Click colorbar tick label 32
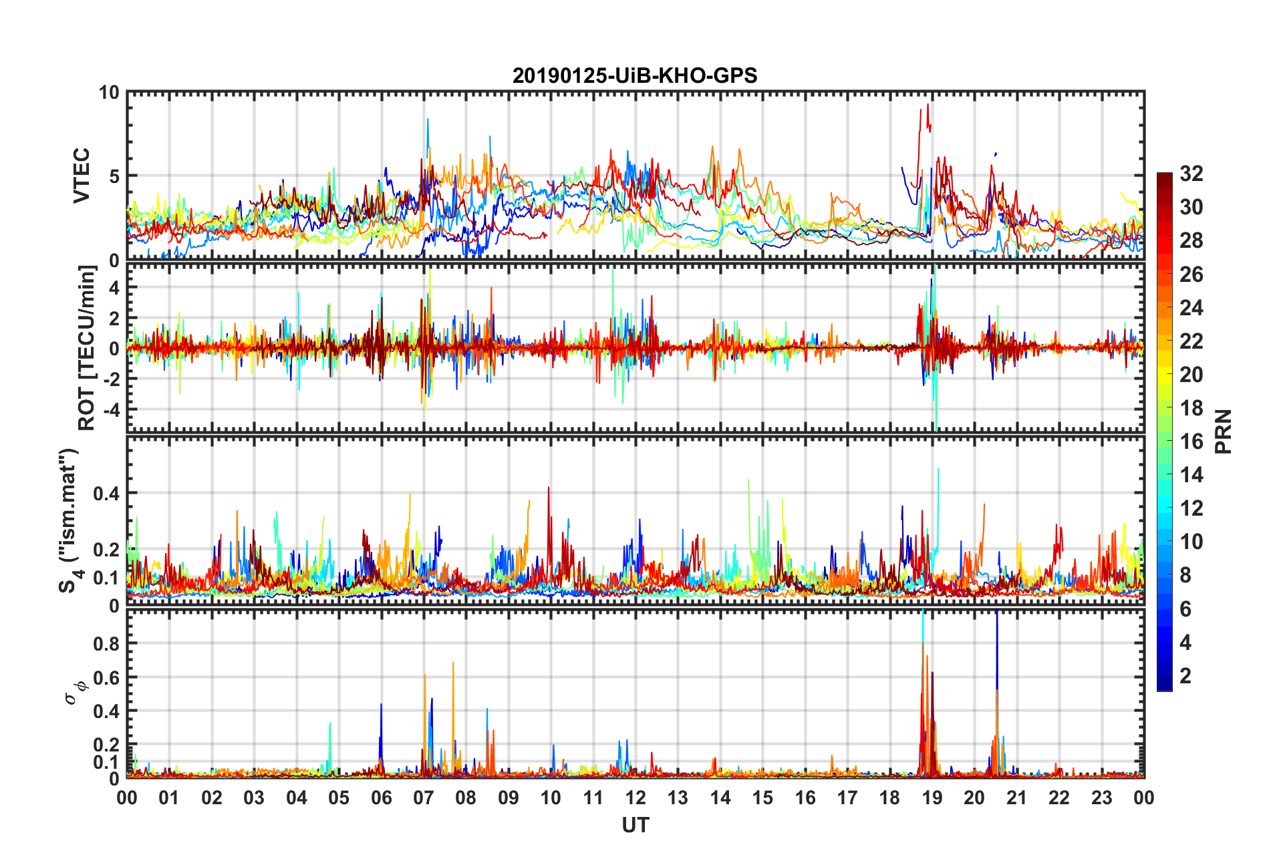The height and width of the screenshot is (863, 1271). point(1191,174)
